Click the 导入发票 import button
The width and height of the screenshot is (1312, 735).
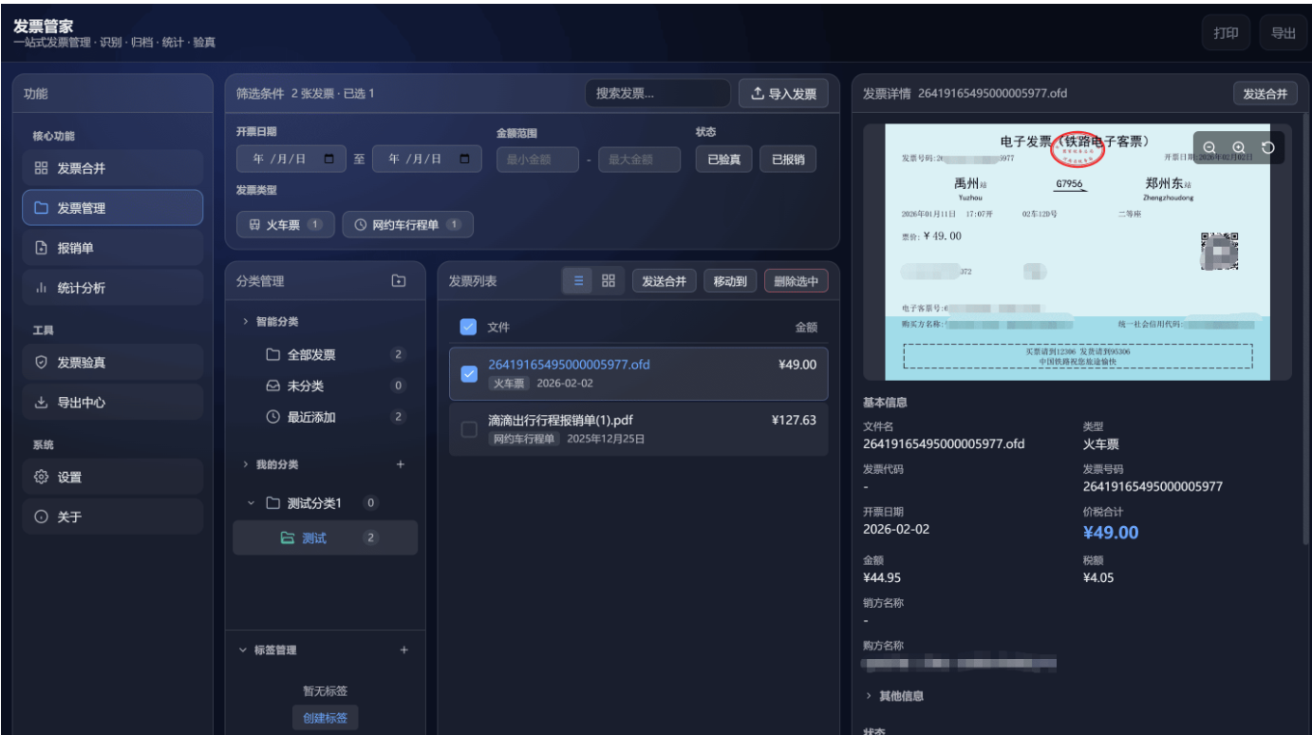(x=785, y=93)
